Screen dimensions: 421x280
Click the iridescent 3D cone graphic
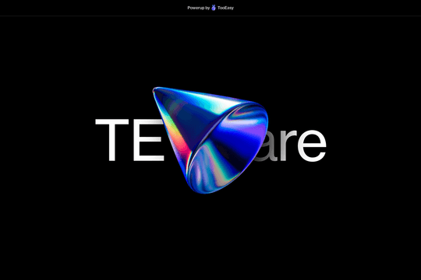[x=210, y=139]
